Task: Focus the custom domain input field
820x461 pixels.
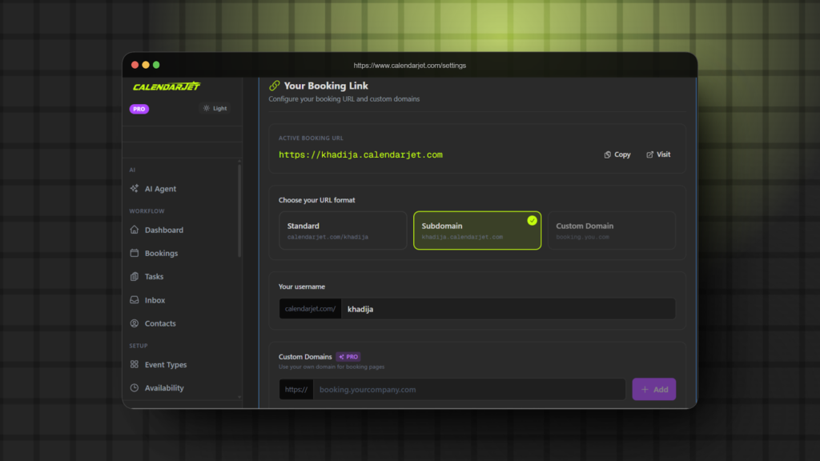Action: (x=468, y=390)
